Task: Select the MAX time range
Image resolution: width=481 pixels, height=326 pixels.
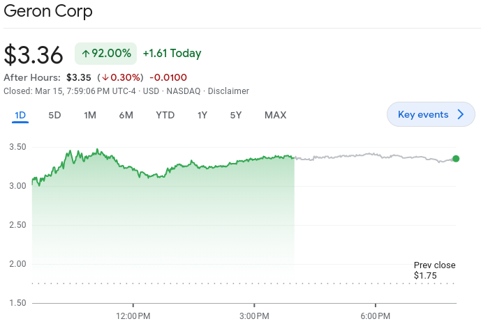Action: [275, 115]
